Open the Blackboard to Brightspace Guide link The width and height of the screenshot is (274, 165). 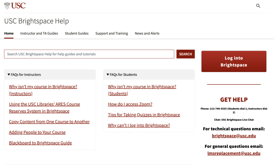point(40,143)
